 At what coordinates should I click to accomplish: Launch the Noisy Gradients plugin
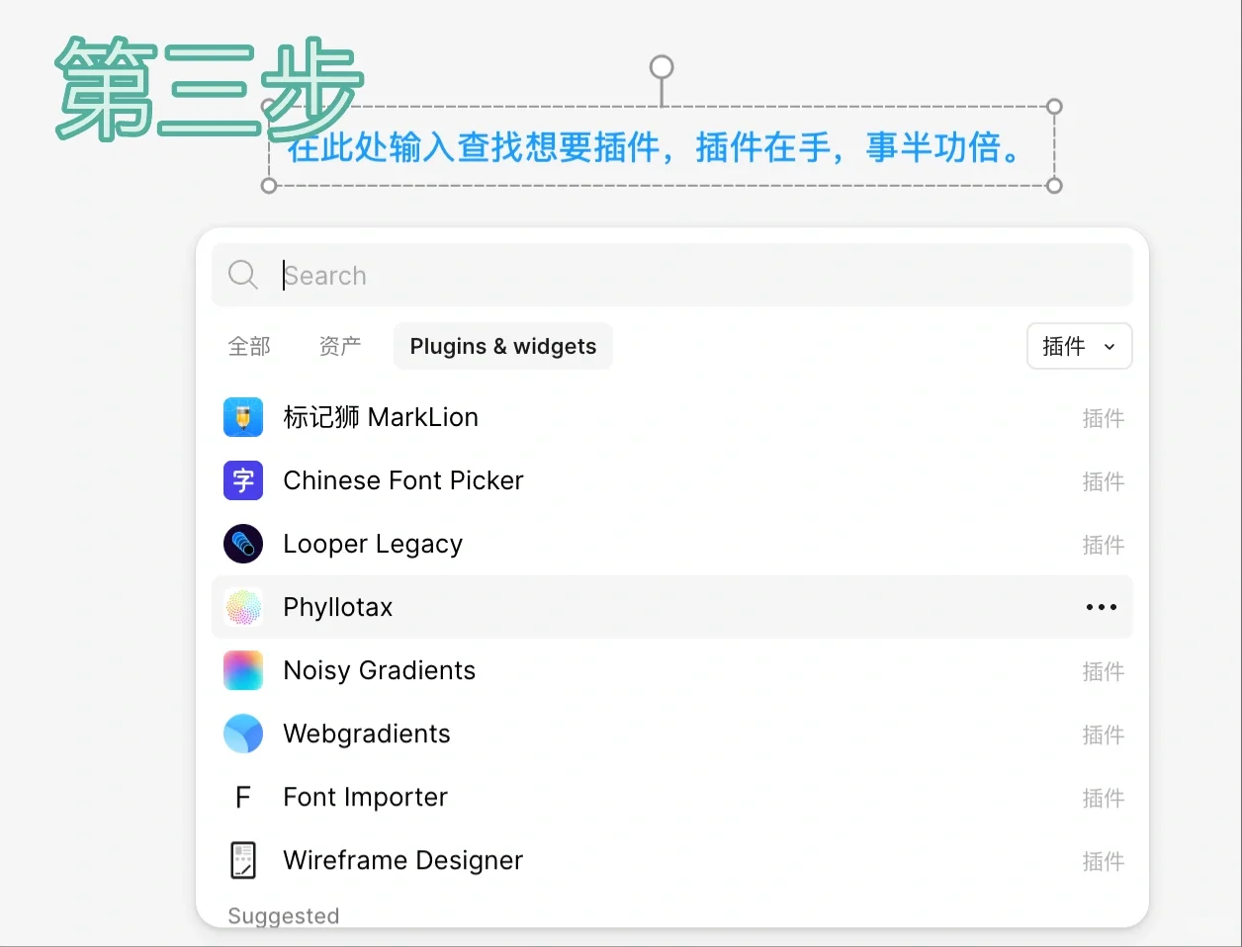(x=672, y=670)
